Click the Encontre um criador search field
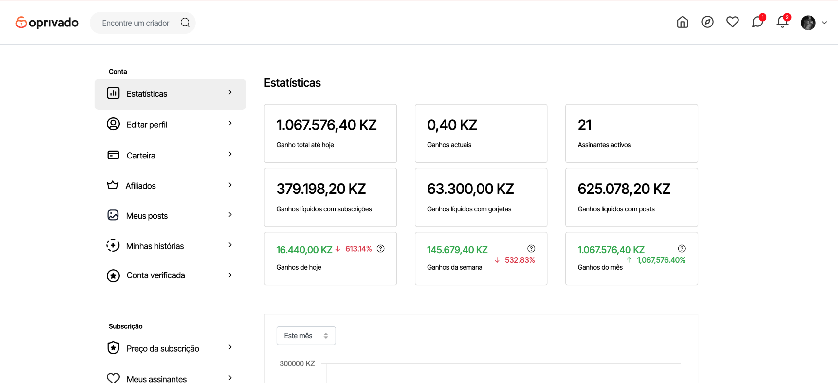Viewport: 838px width, 383px height. tap(136, 23)
